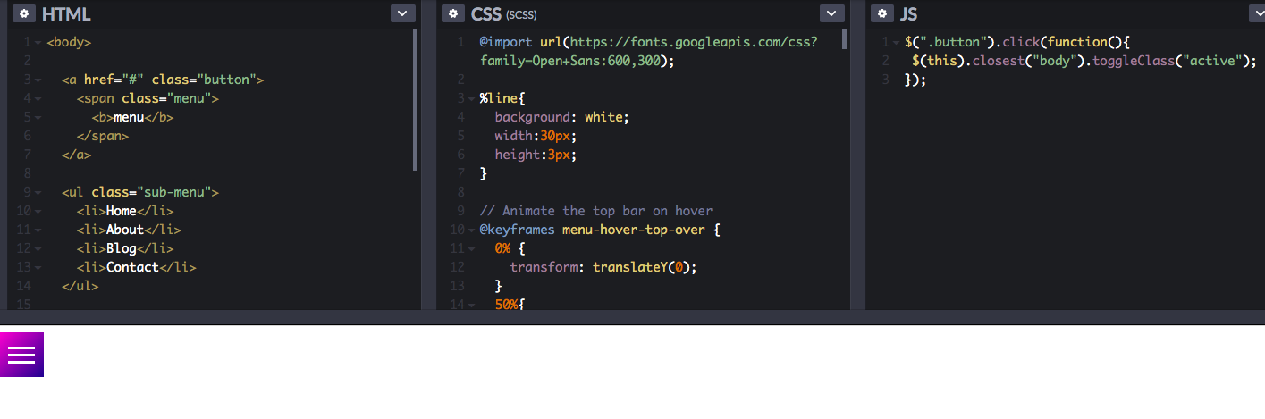Click the <li>Home</li> code line
1265x419 pixels.
click(125, 211)
